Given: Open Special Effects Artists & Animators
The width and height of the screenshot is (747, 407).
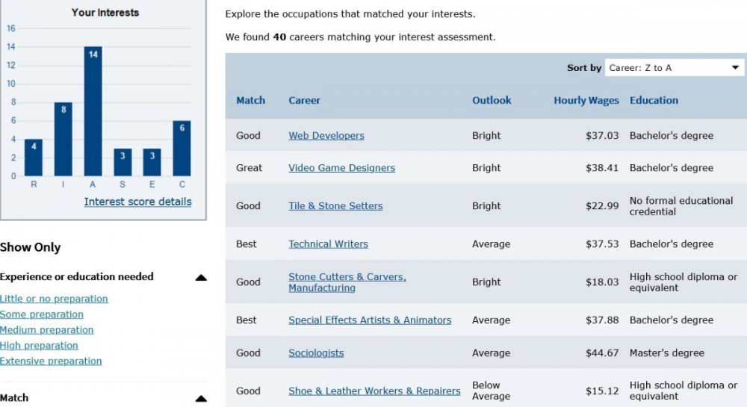Looking at the screenshot, I should point(370,320).
